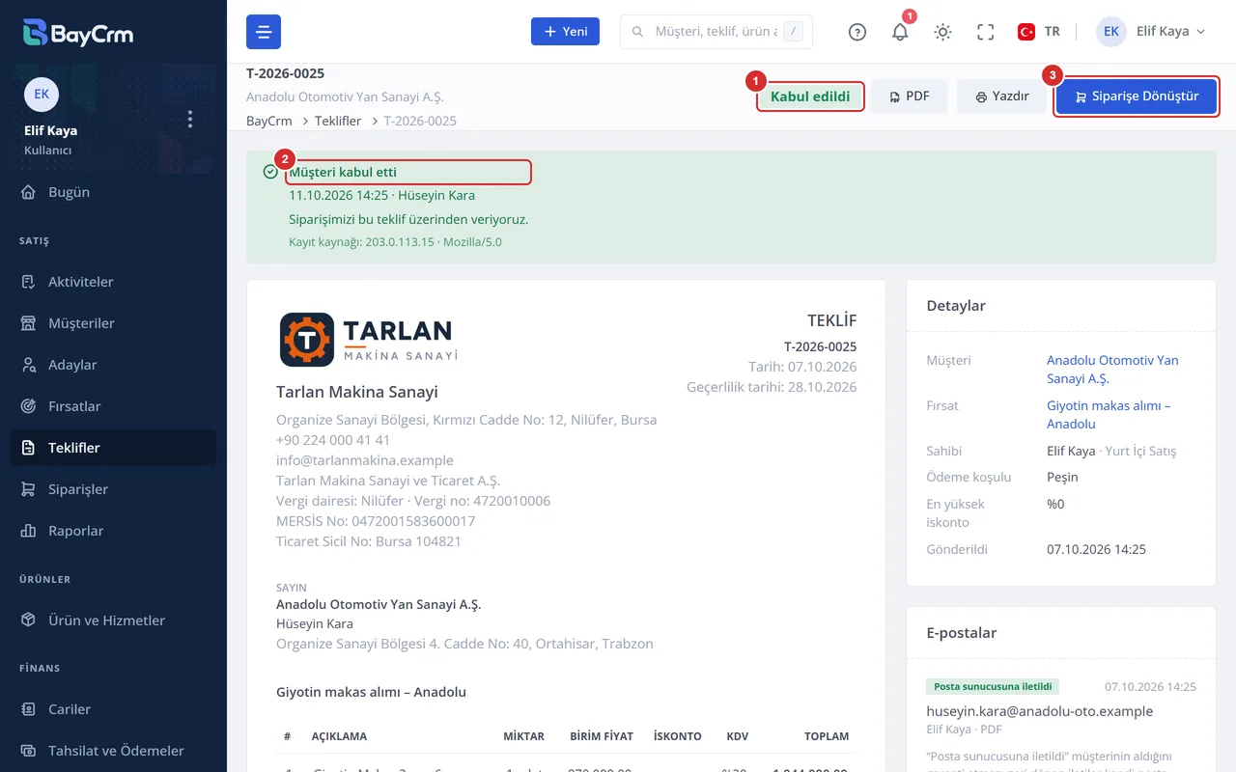Screen dimensions: 1236x772
Task: Focus the search field for customers and quotes
Action: pos(716,32)
